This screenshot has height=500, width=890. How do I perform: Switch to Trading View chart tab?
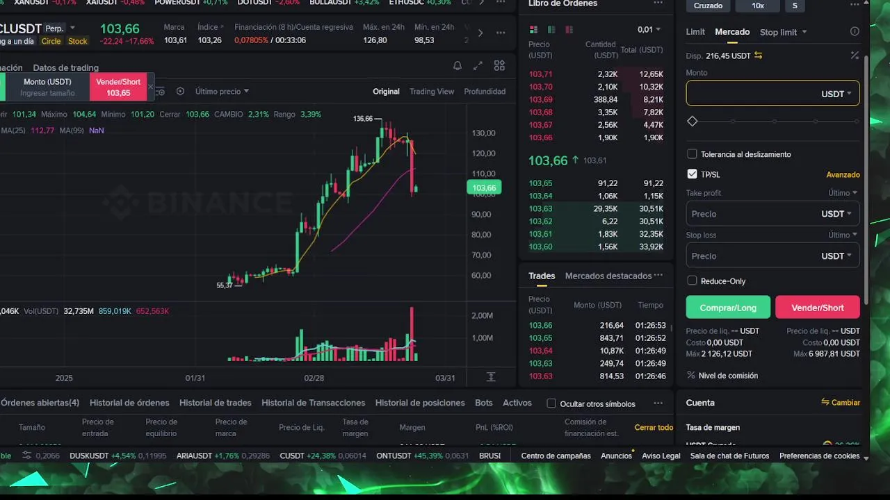(x=432, y=91)
